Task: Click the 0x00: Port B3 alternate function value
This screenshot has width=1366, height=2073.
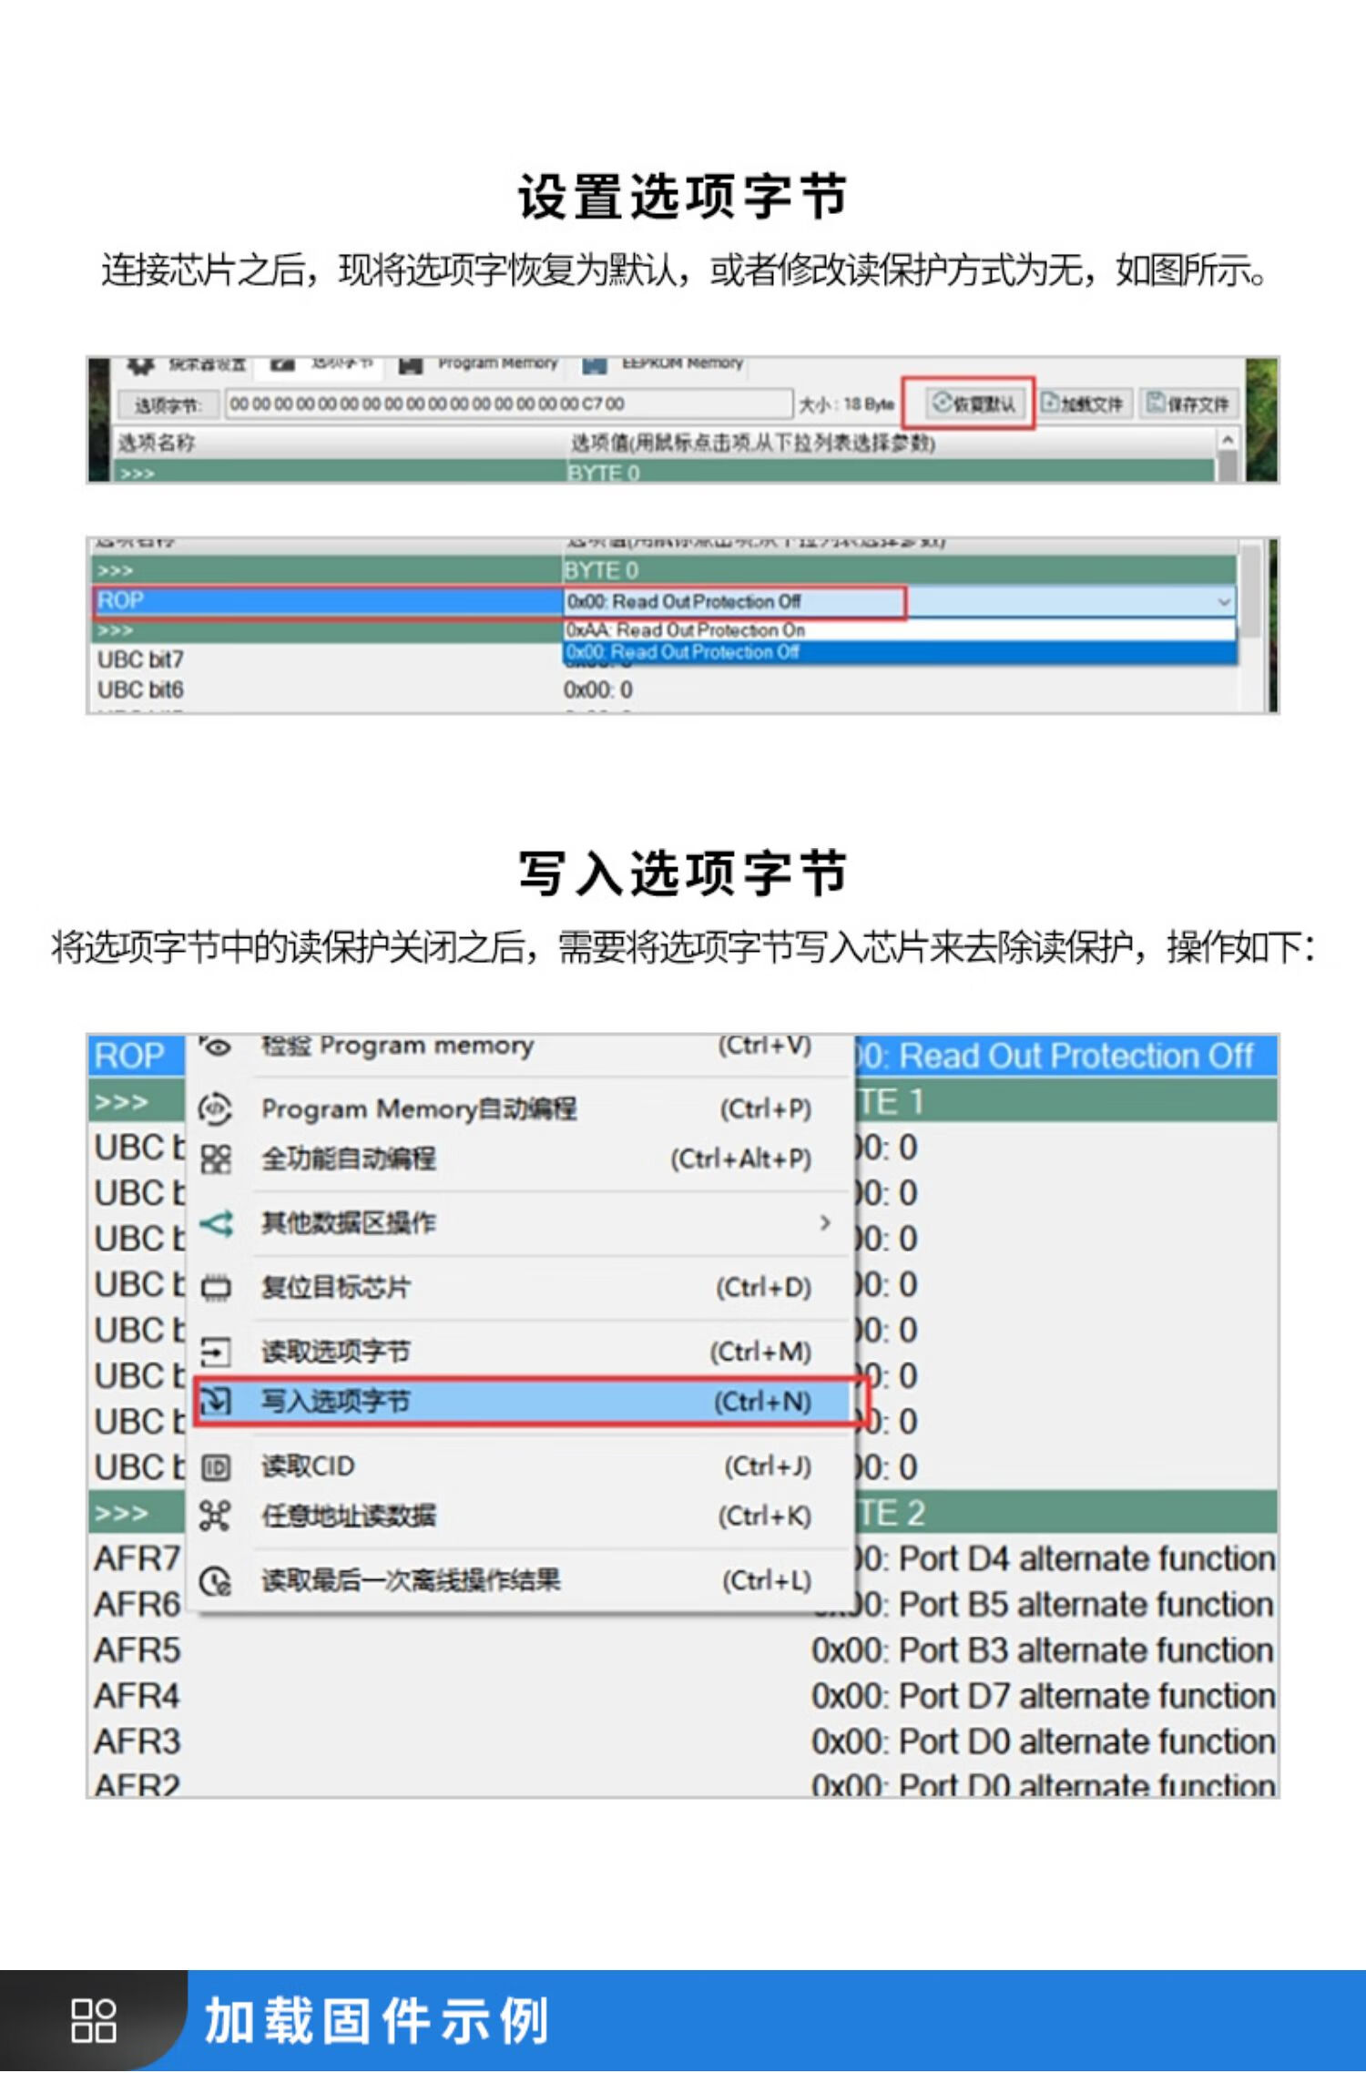Action: coord(1043,1650)
